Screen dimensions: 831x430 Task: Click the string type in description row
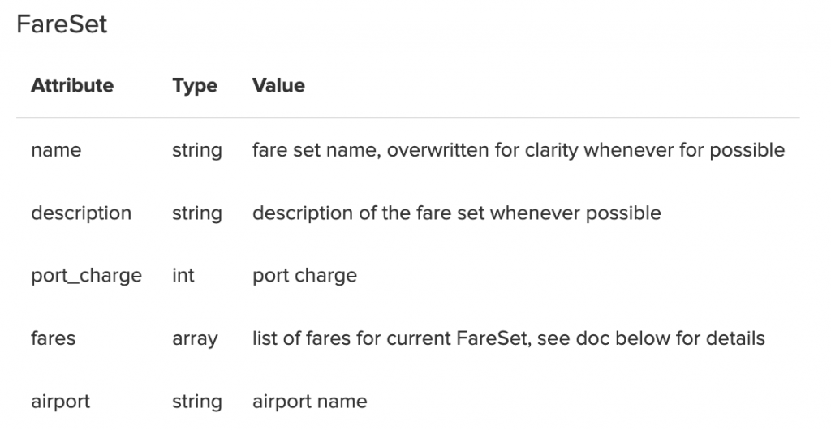pyautogui.click(x=196, y=213)
